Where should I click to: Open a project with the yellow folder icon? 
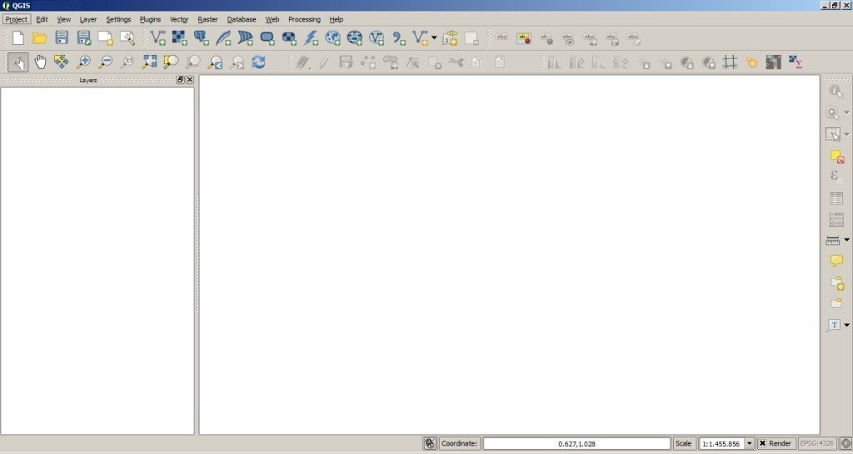click(x=40, y=38)
